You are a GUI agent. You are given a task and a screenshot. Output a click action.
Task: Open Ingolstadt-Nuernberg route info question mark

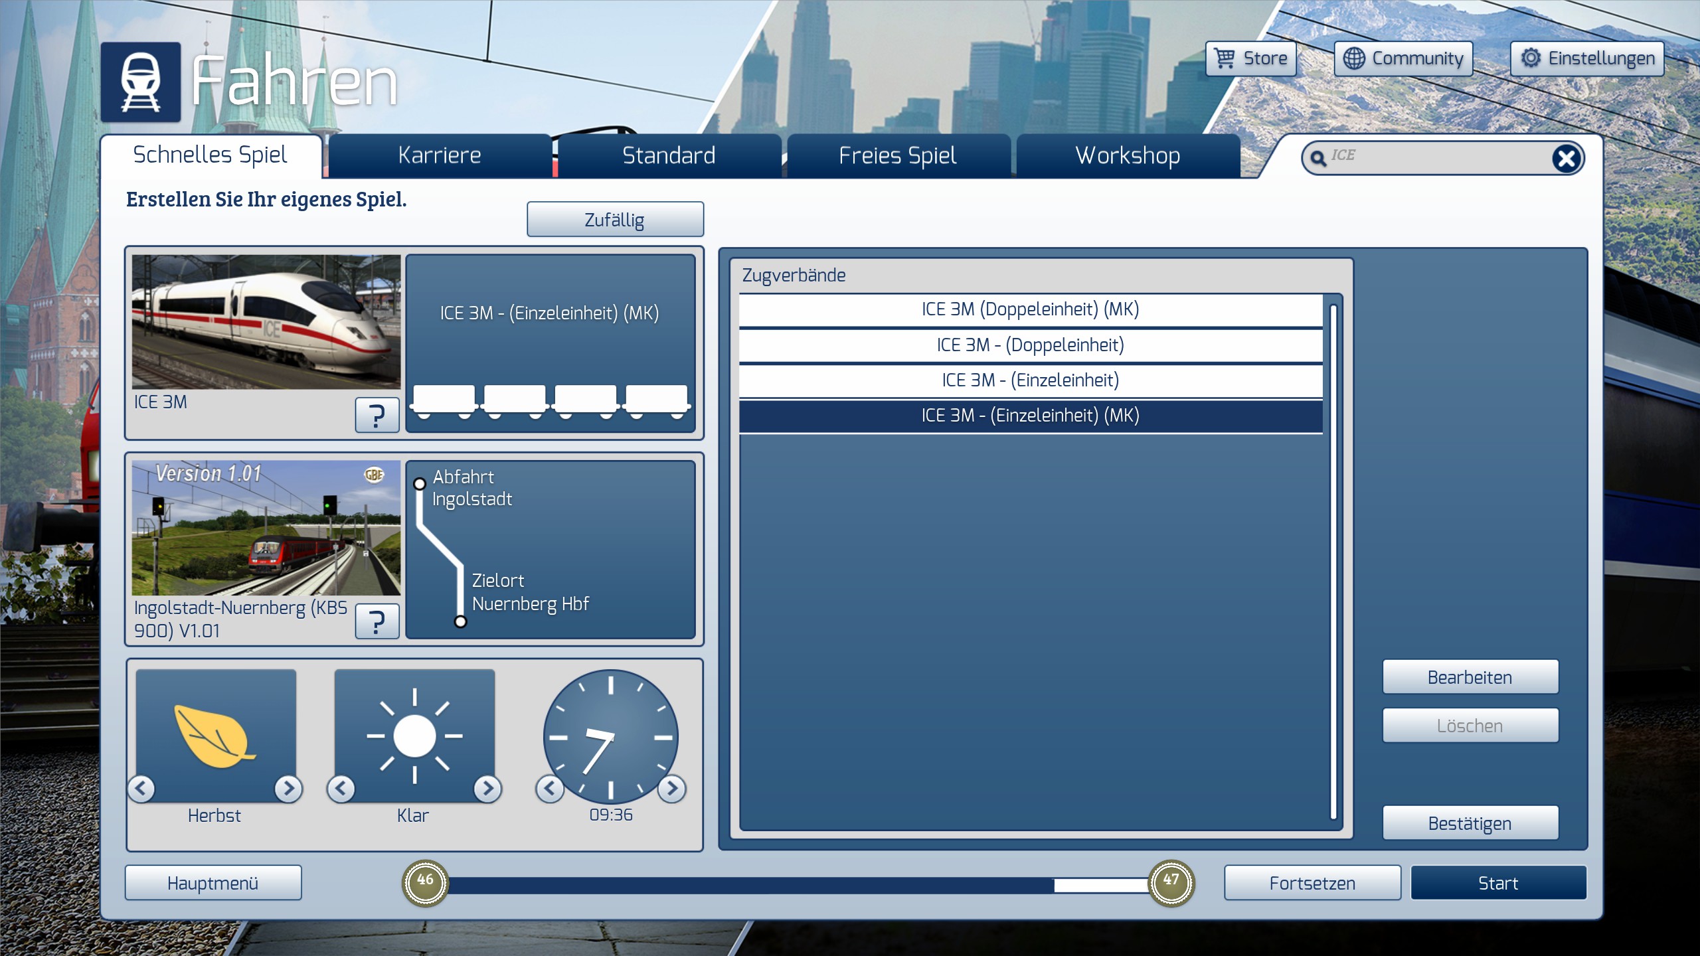tap(377, 621)
